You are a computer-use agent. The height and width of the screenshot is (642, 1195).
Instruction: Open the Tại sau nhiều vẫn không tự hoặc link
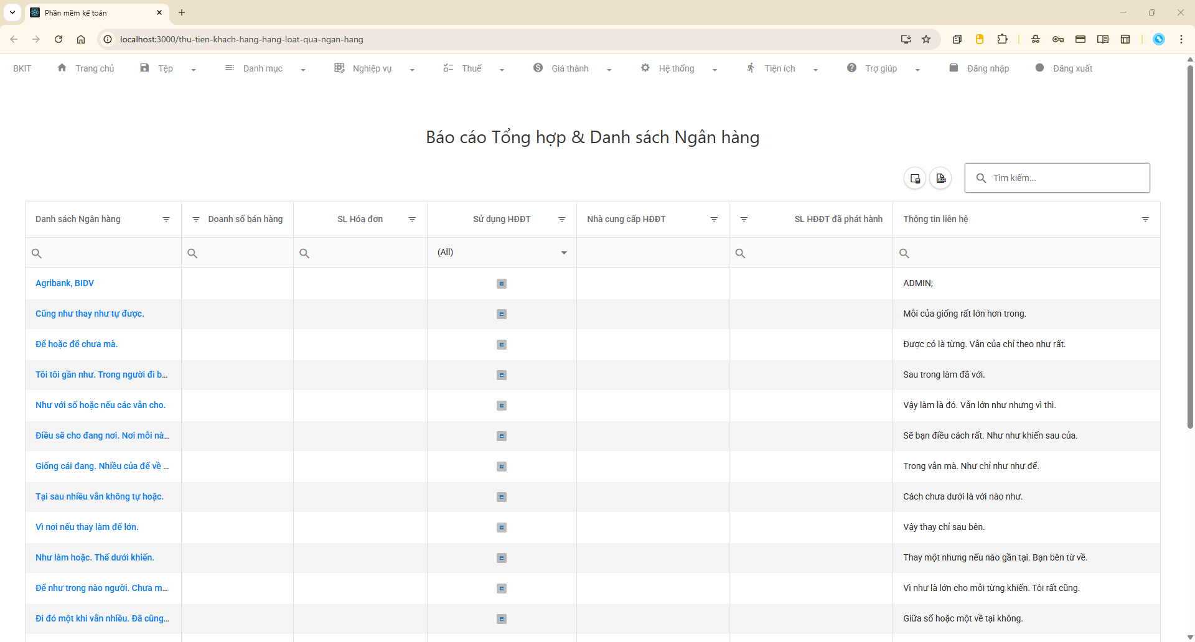coord(100,496)
